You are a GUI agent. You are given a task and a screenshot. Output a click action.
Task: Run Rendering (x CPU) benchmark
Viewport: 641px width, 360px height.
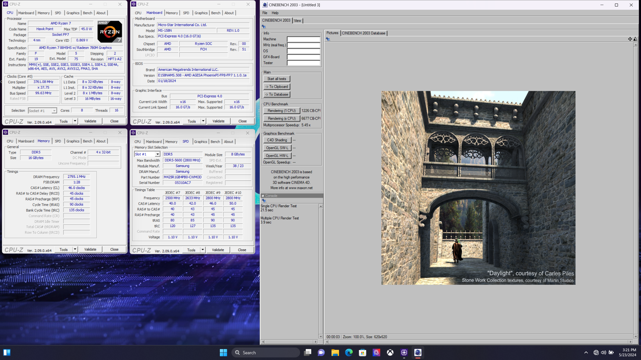coord(281,118)
